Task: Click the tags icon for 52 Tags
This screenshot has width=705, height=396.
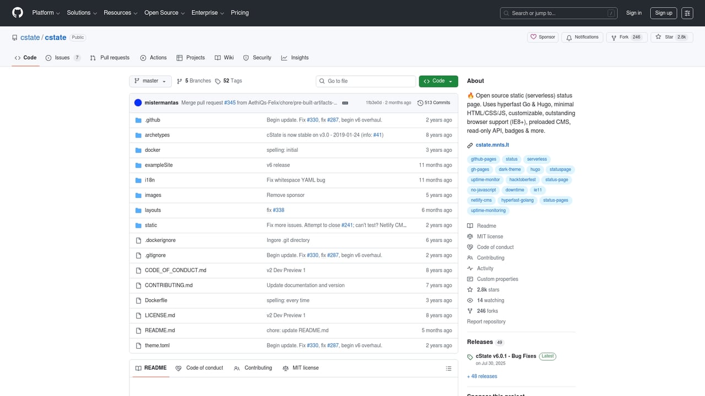Action: tap(218, 81)
